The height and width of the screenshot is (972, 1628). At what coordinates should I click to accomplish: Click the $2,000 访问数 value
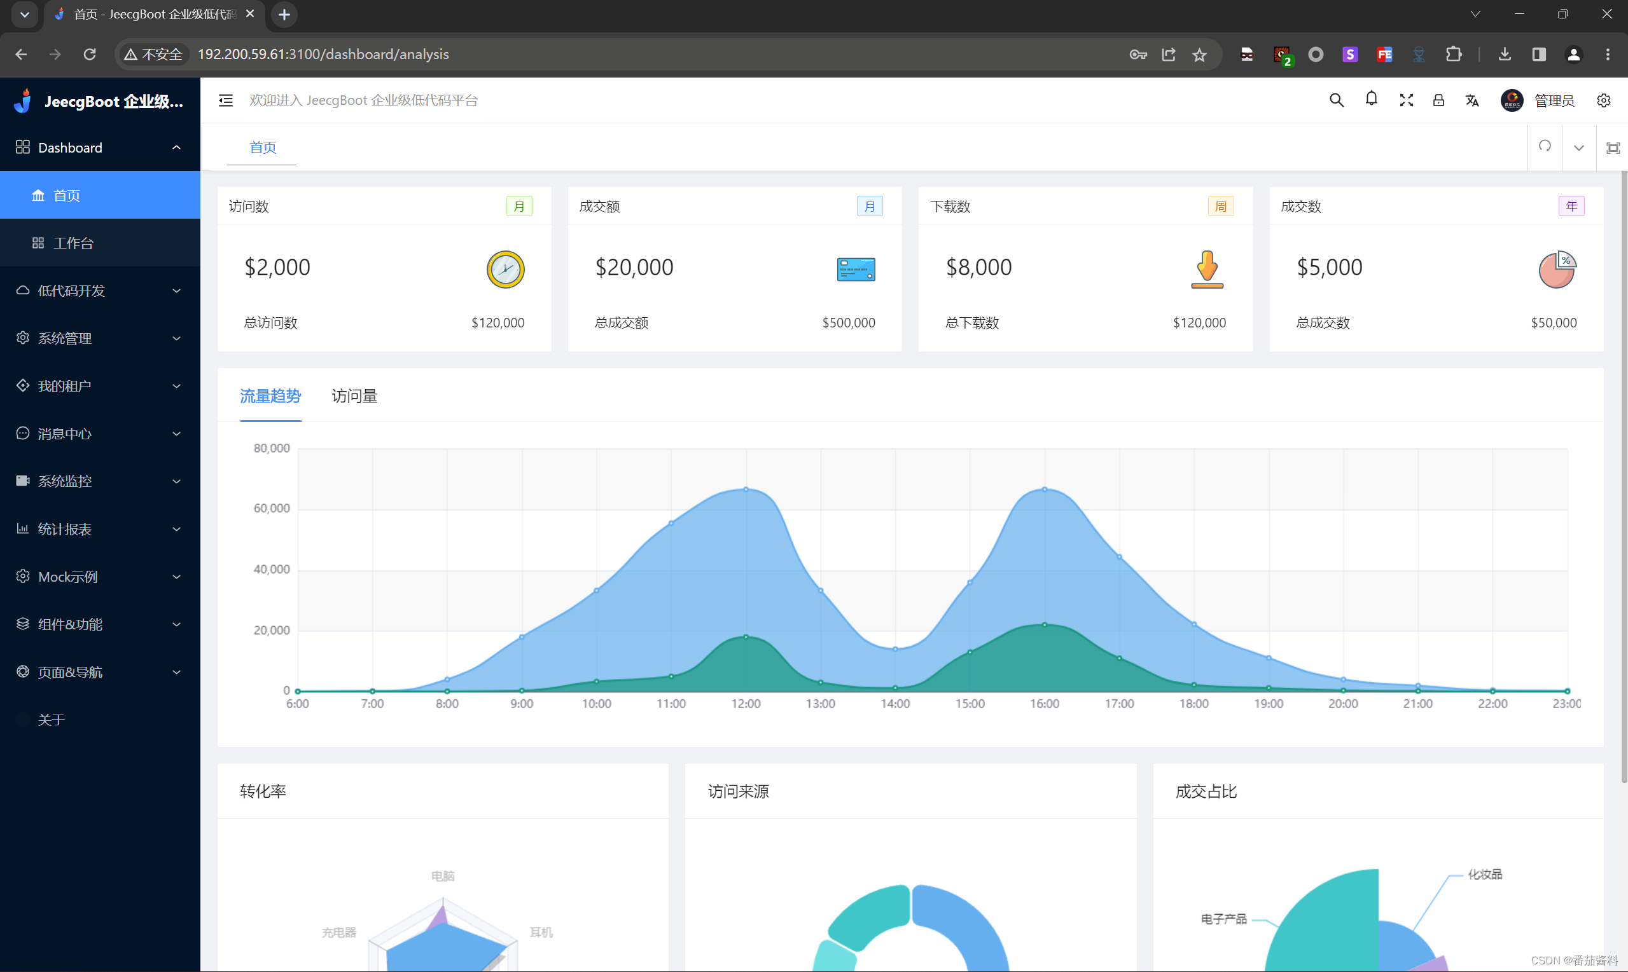coord(277,267)
